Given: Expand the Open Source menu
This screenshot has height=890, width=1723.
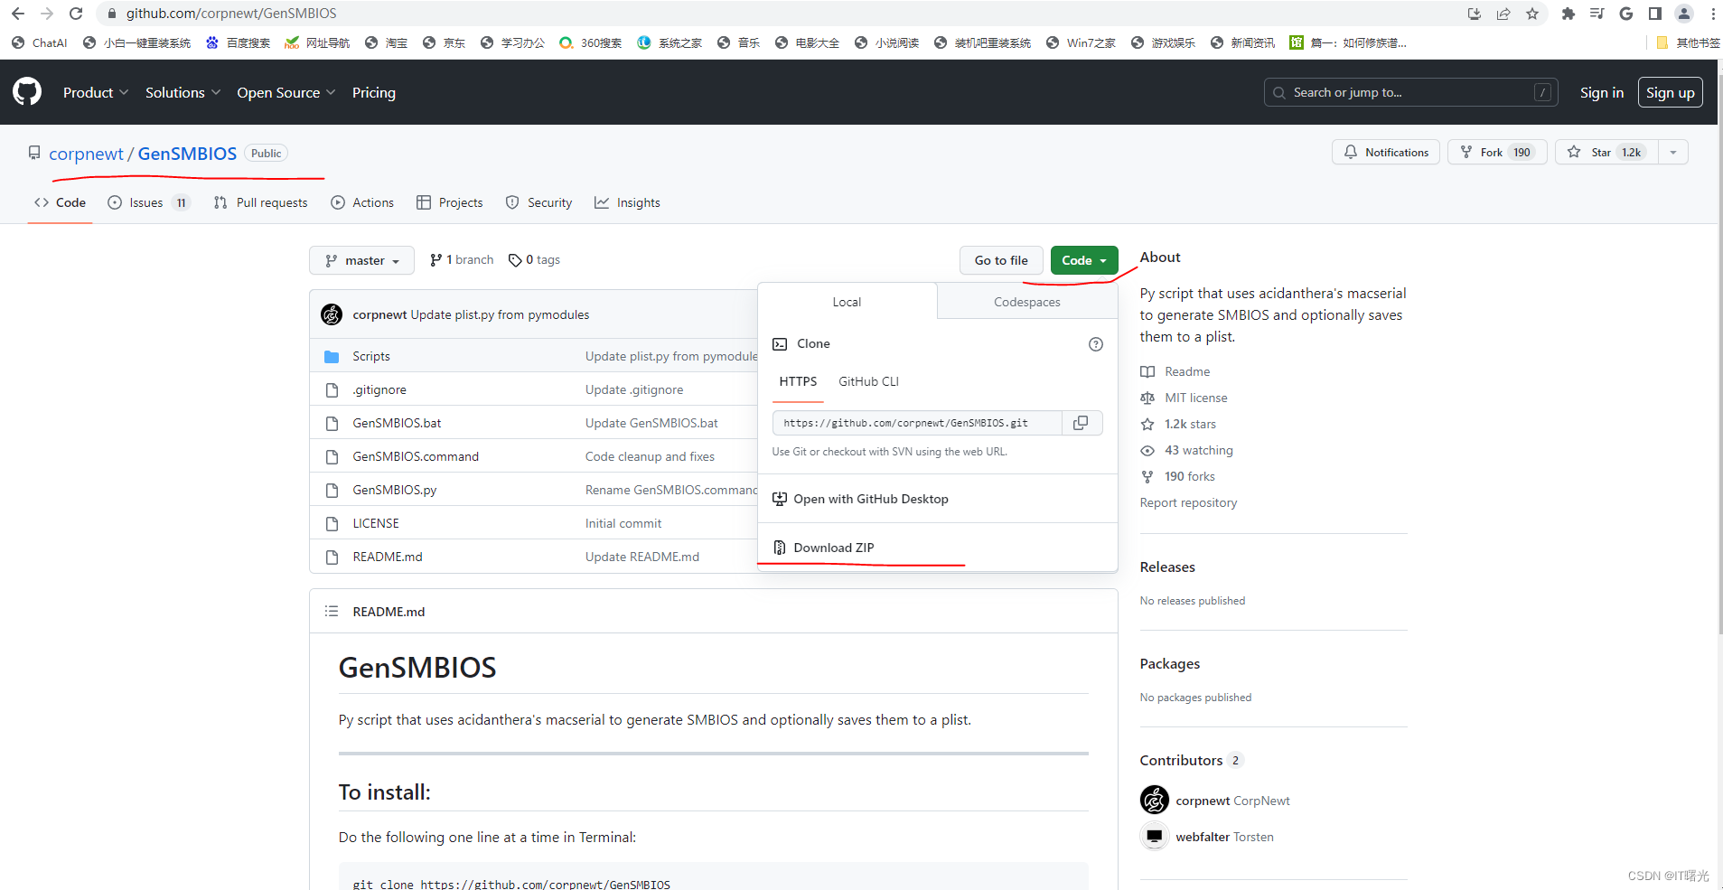Looking at the screenshot, I should (x=286, y=92).
